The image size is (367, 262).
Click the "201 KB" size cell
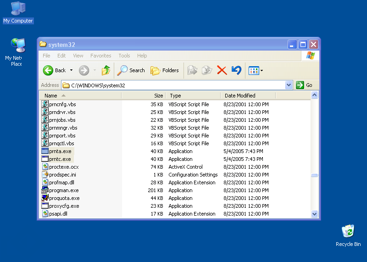(x=156, y=190)
